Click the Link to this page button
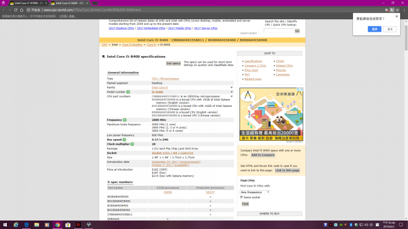408x229 pixels. pos(287,170)
